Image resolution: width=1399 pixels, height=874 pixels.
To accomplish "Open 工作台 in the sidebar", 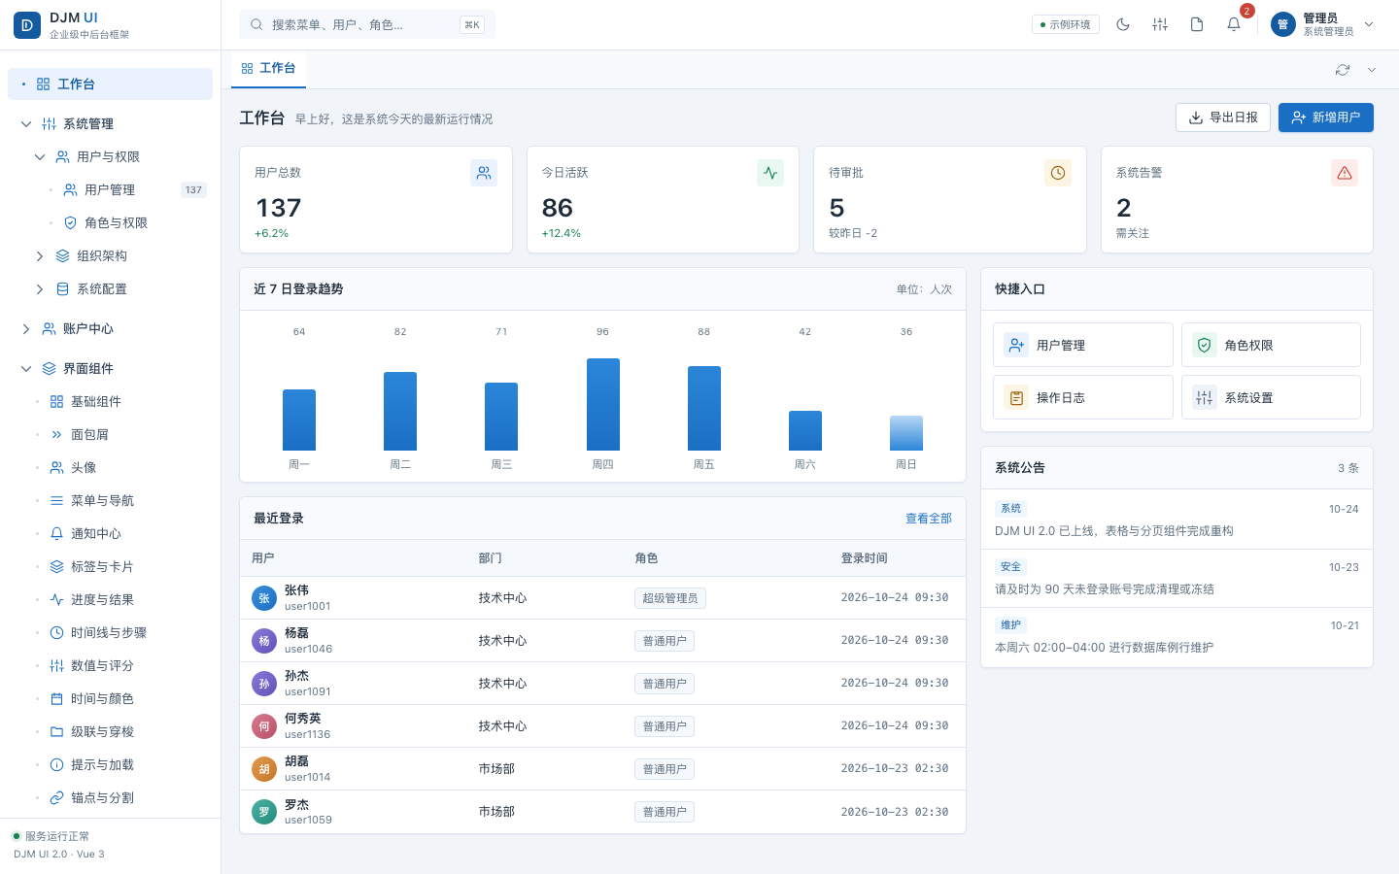I will point(110,84).
